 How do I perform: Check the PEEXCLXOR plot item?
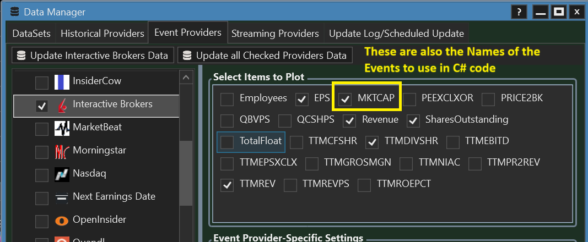[x=409, y=99]
